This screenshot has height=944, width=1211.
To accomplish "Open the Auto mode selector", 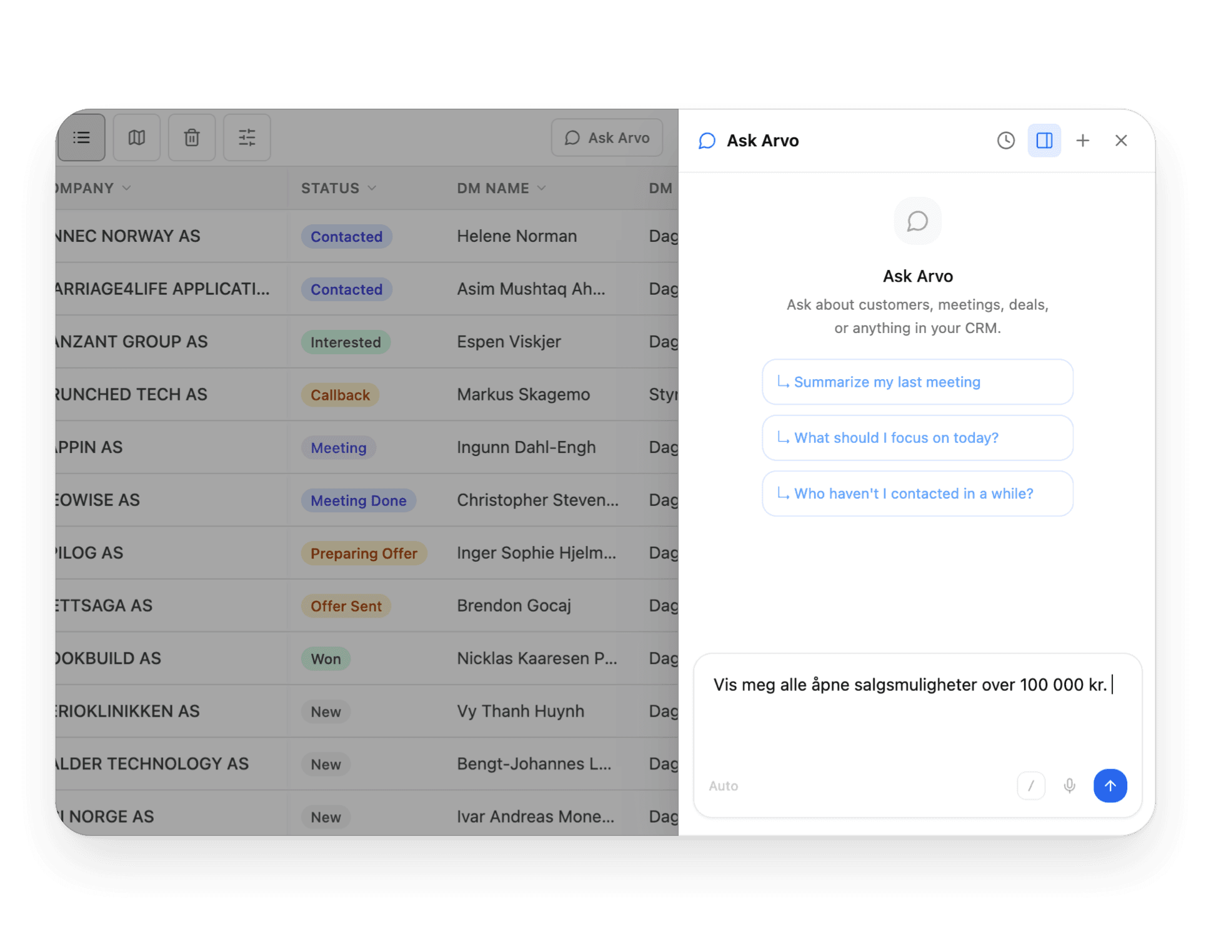I will [x=723, y=786].
